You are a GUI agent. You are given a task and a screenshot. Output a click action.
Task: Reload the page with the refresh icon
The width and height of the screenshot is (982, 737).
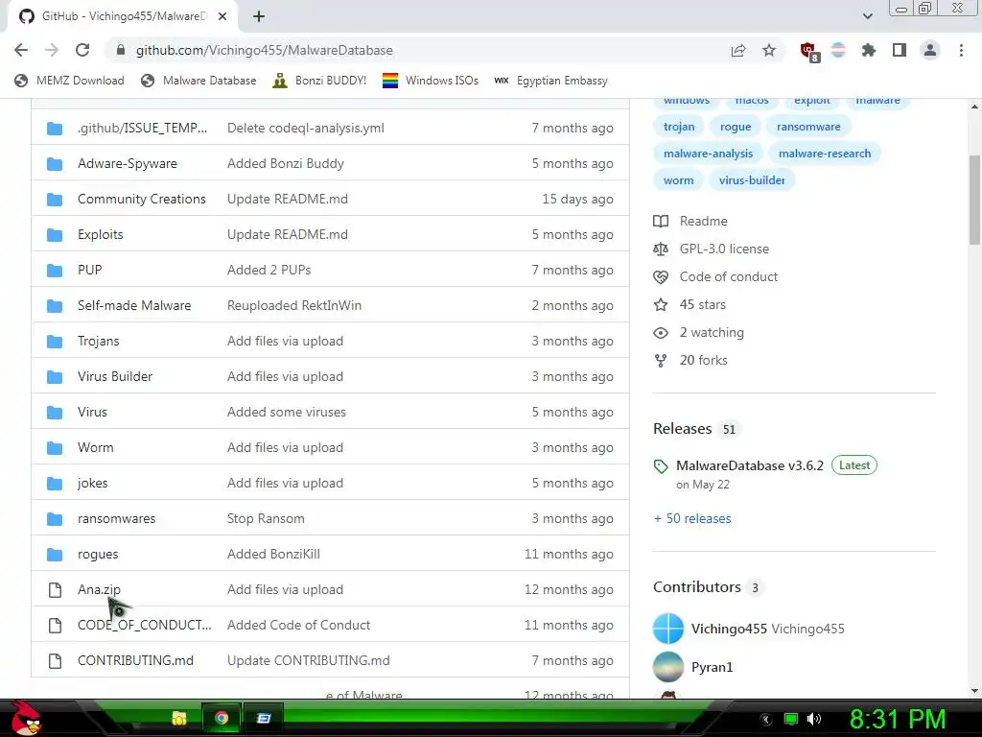coord(82,50)
